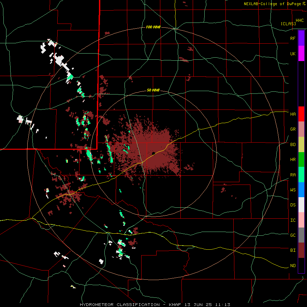
Task: Click the dark green HR swatch
Action: pos(301,160)
